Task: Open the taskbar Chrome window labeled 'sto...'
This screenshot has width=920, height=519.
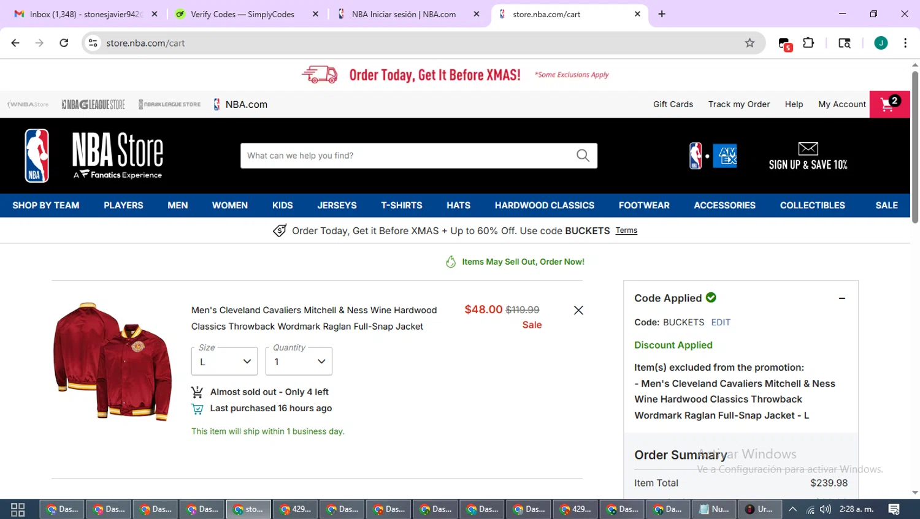Action: [249, 509]
